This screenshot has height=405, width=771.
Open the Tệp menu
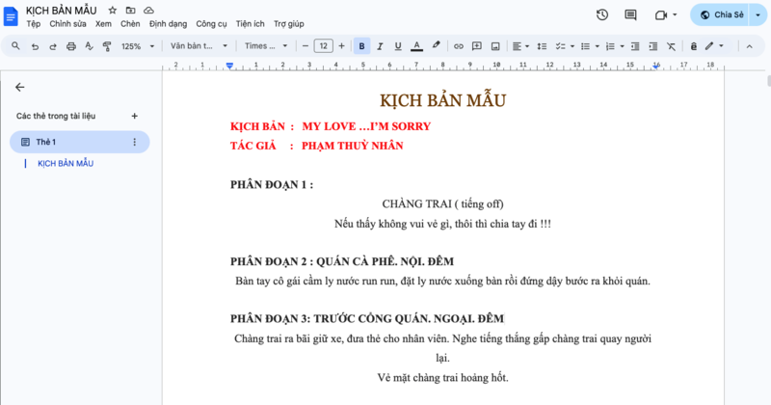pos(34,23)
